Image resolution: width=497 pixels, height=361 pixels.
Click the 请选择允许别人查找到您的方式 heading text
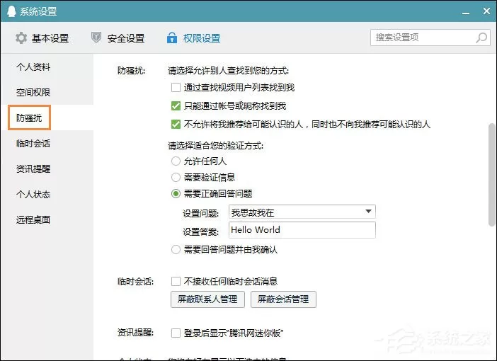[x=228, y=70]
